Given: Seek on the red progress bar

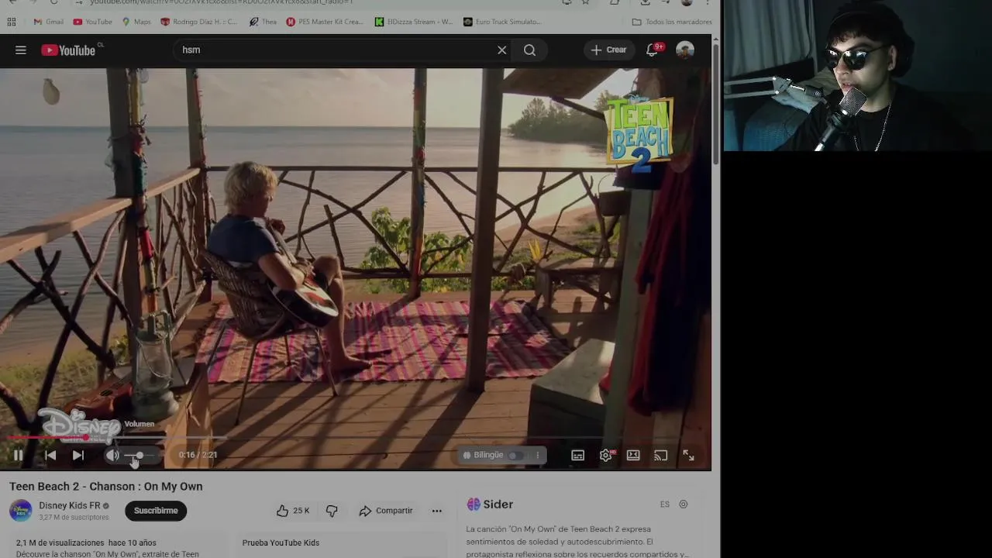Looking at the screenshot, I should (x=354, y=438).
